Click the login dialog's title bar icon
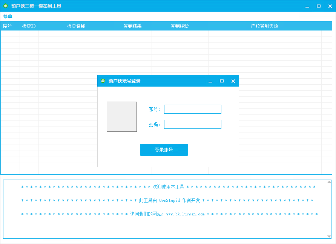Image resolution: width=336 pixels, height=244 pixels. pos(103,81)
